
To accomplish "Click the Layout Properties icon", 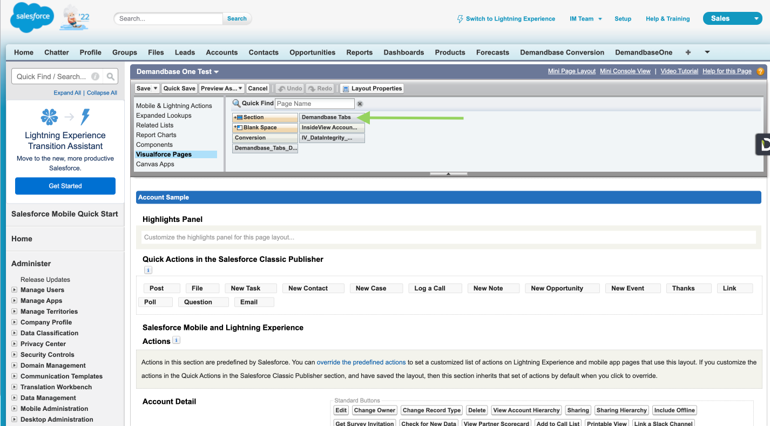I will point(346,89).
